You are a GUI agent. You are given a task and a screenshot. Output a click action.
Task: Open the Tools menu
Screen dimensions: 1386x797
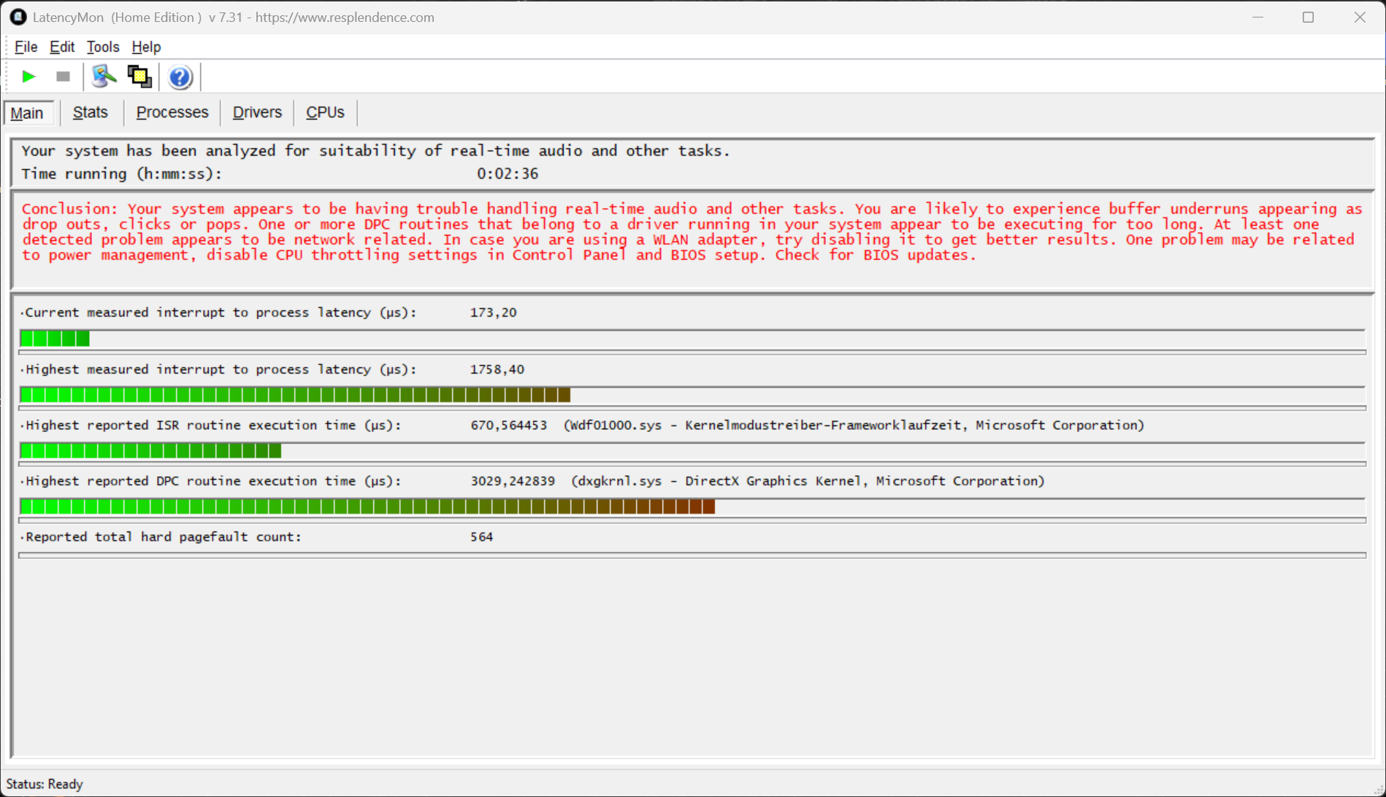tap(103, 47)
